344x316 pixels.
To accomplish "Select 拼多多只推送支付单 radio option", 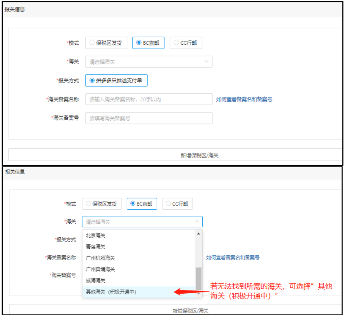I will coord(116,80).
